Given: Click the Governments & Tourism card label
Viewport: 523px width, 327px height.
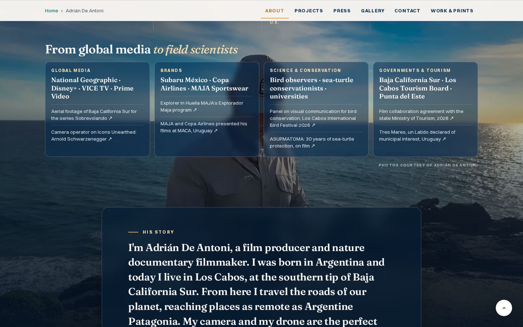Looking at the screenshot, I should (x=415, y=70).
